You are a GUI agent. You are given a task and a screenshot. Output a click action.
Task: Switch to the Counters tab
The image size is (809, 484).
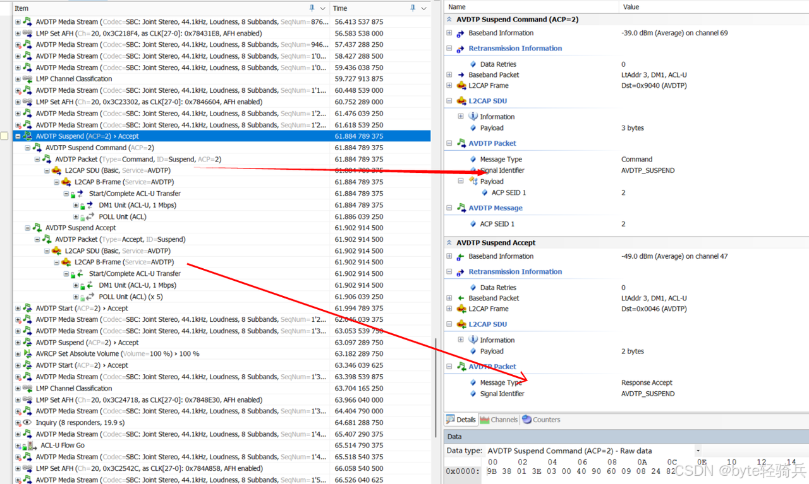pos(541,420)
